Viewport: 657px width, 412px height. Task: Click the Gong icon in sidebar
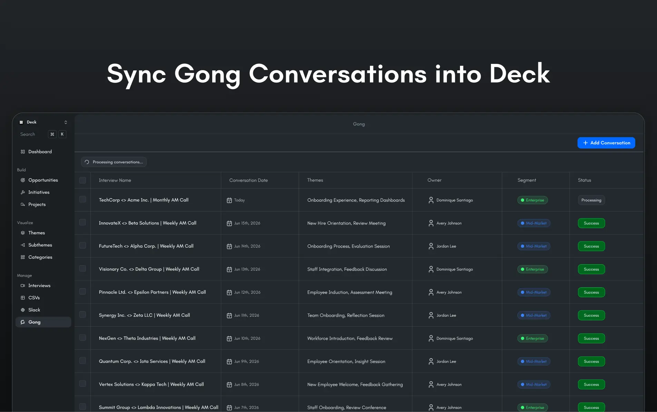[23, 322]
